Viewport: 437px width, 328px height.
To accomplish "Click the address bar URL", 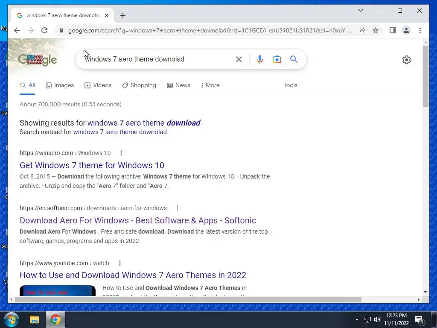I will click(x=210, y=30).
